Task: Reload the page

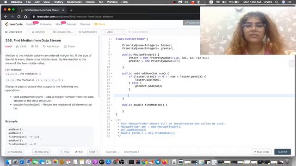Action: click(19, 17)
